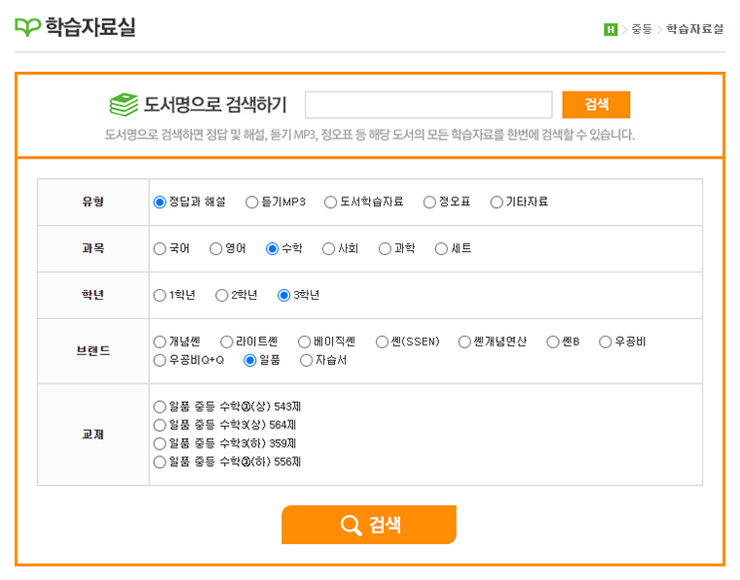740x580 pixels.
Task: Select the 쎈B brand
Action: click(553, 342)
